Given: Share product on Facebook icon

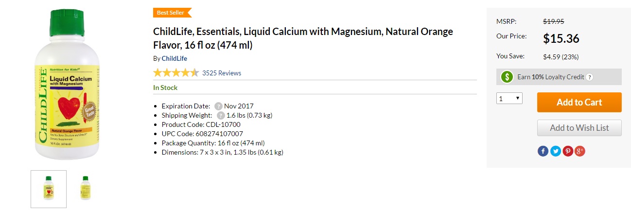Looking at the screenshot, I should pos(543,151).
